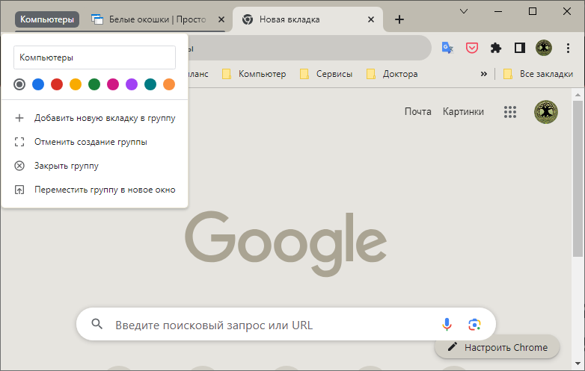Pick the yellow group color
The image size is (585, 371).
pyautogui.click(x=76, y=84)
